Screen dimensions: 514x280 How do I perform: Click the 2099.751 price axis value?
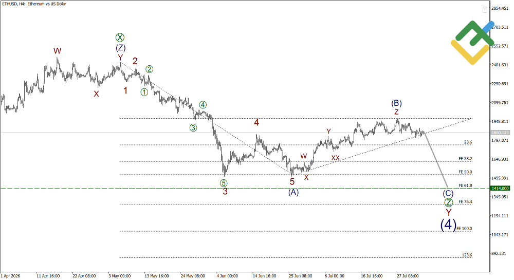tap(500, 103)
